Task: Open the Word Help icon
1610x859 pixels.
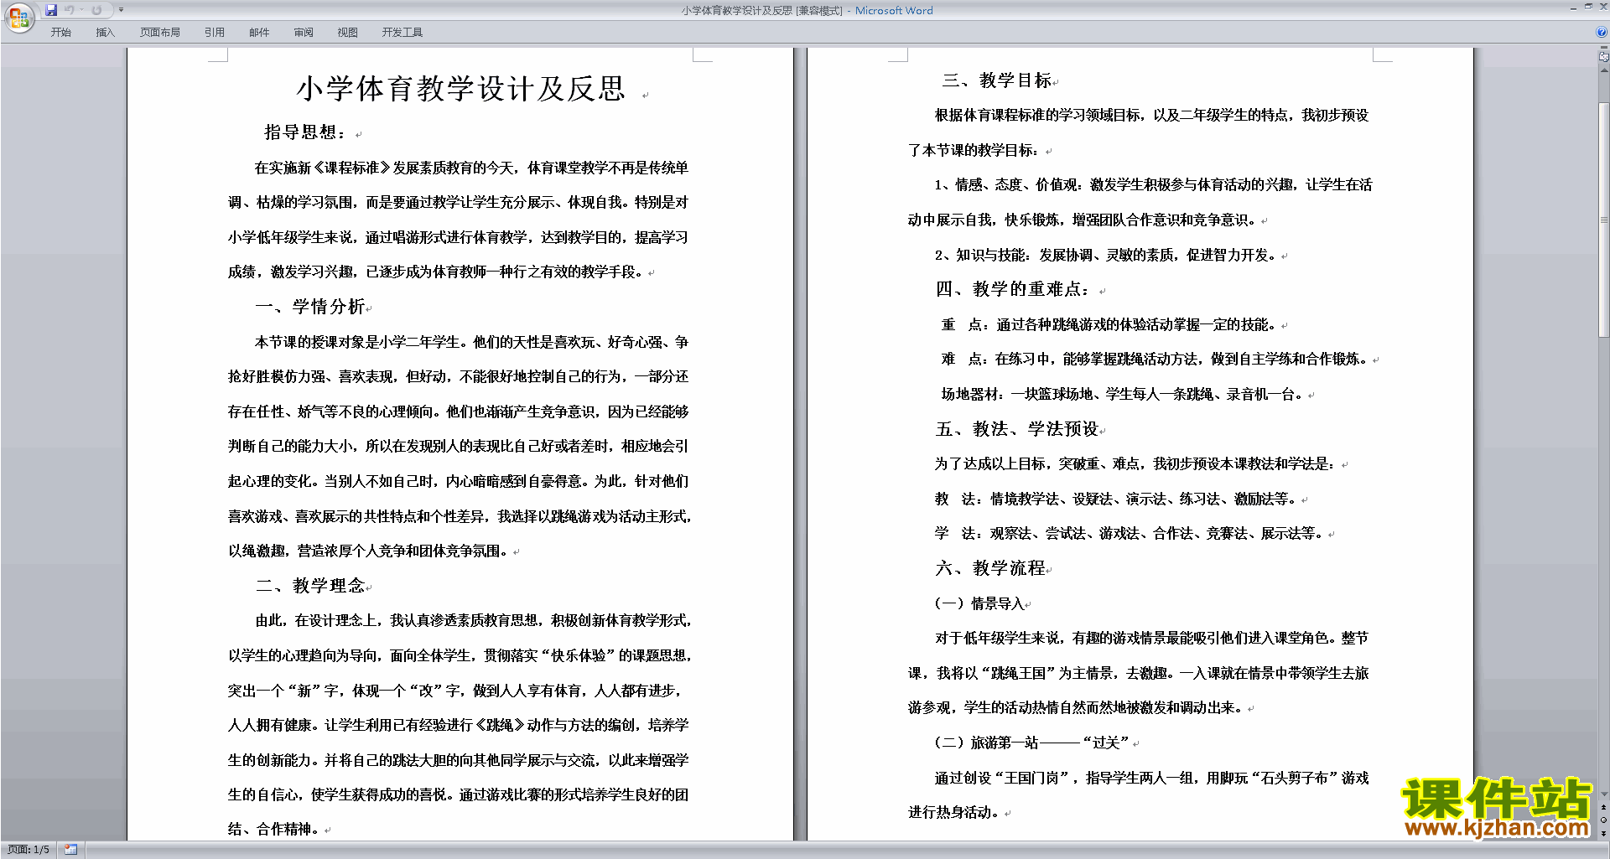Action: (1602, 32)
